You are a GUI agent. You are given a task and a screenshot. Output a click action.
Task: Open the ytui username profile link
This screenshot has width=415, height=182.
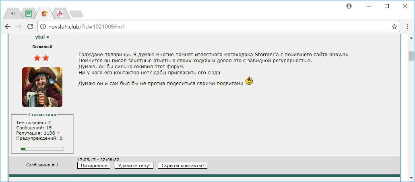tap(40, 37)
